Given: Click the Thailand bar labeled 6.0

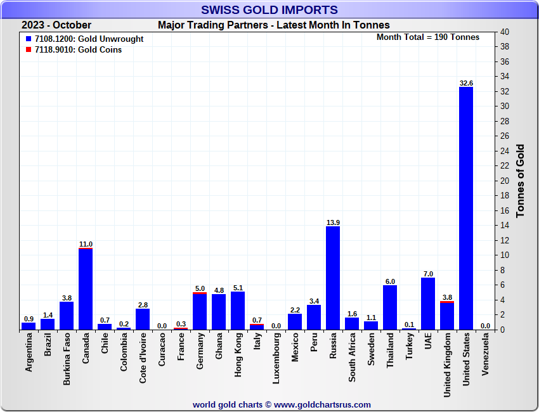Looking at the screenshot, I should point(390,308).
